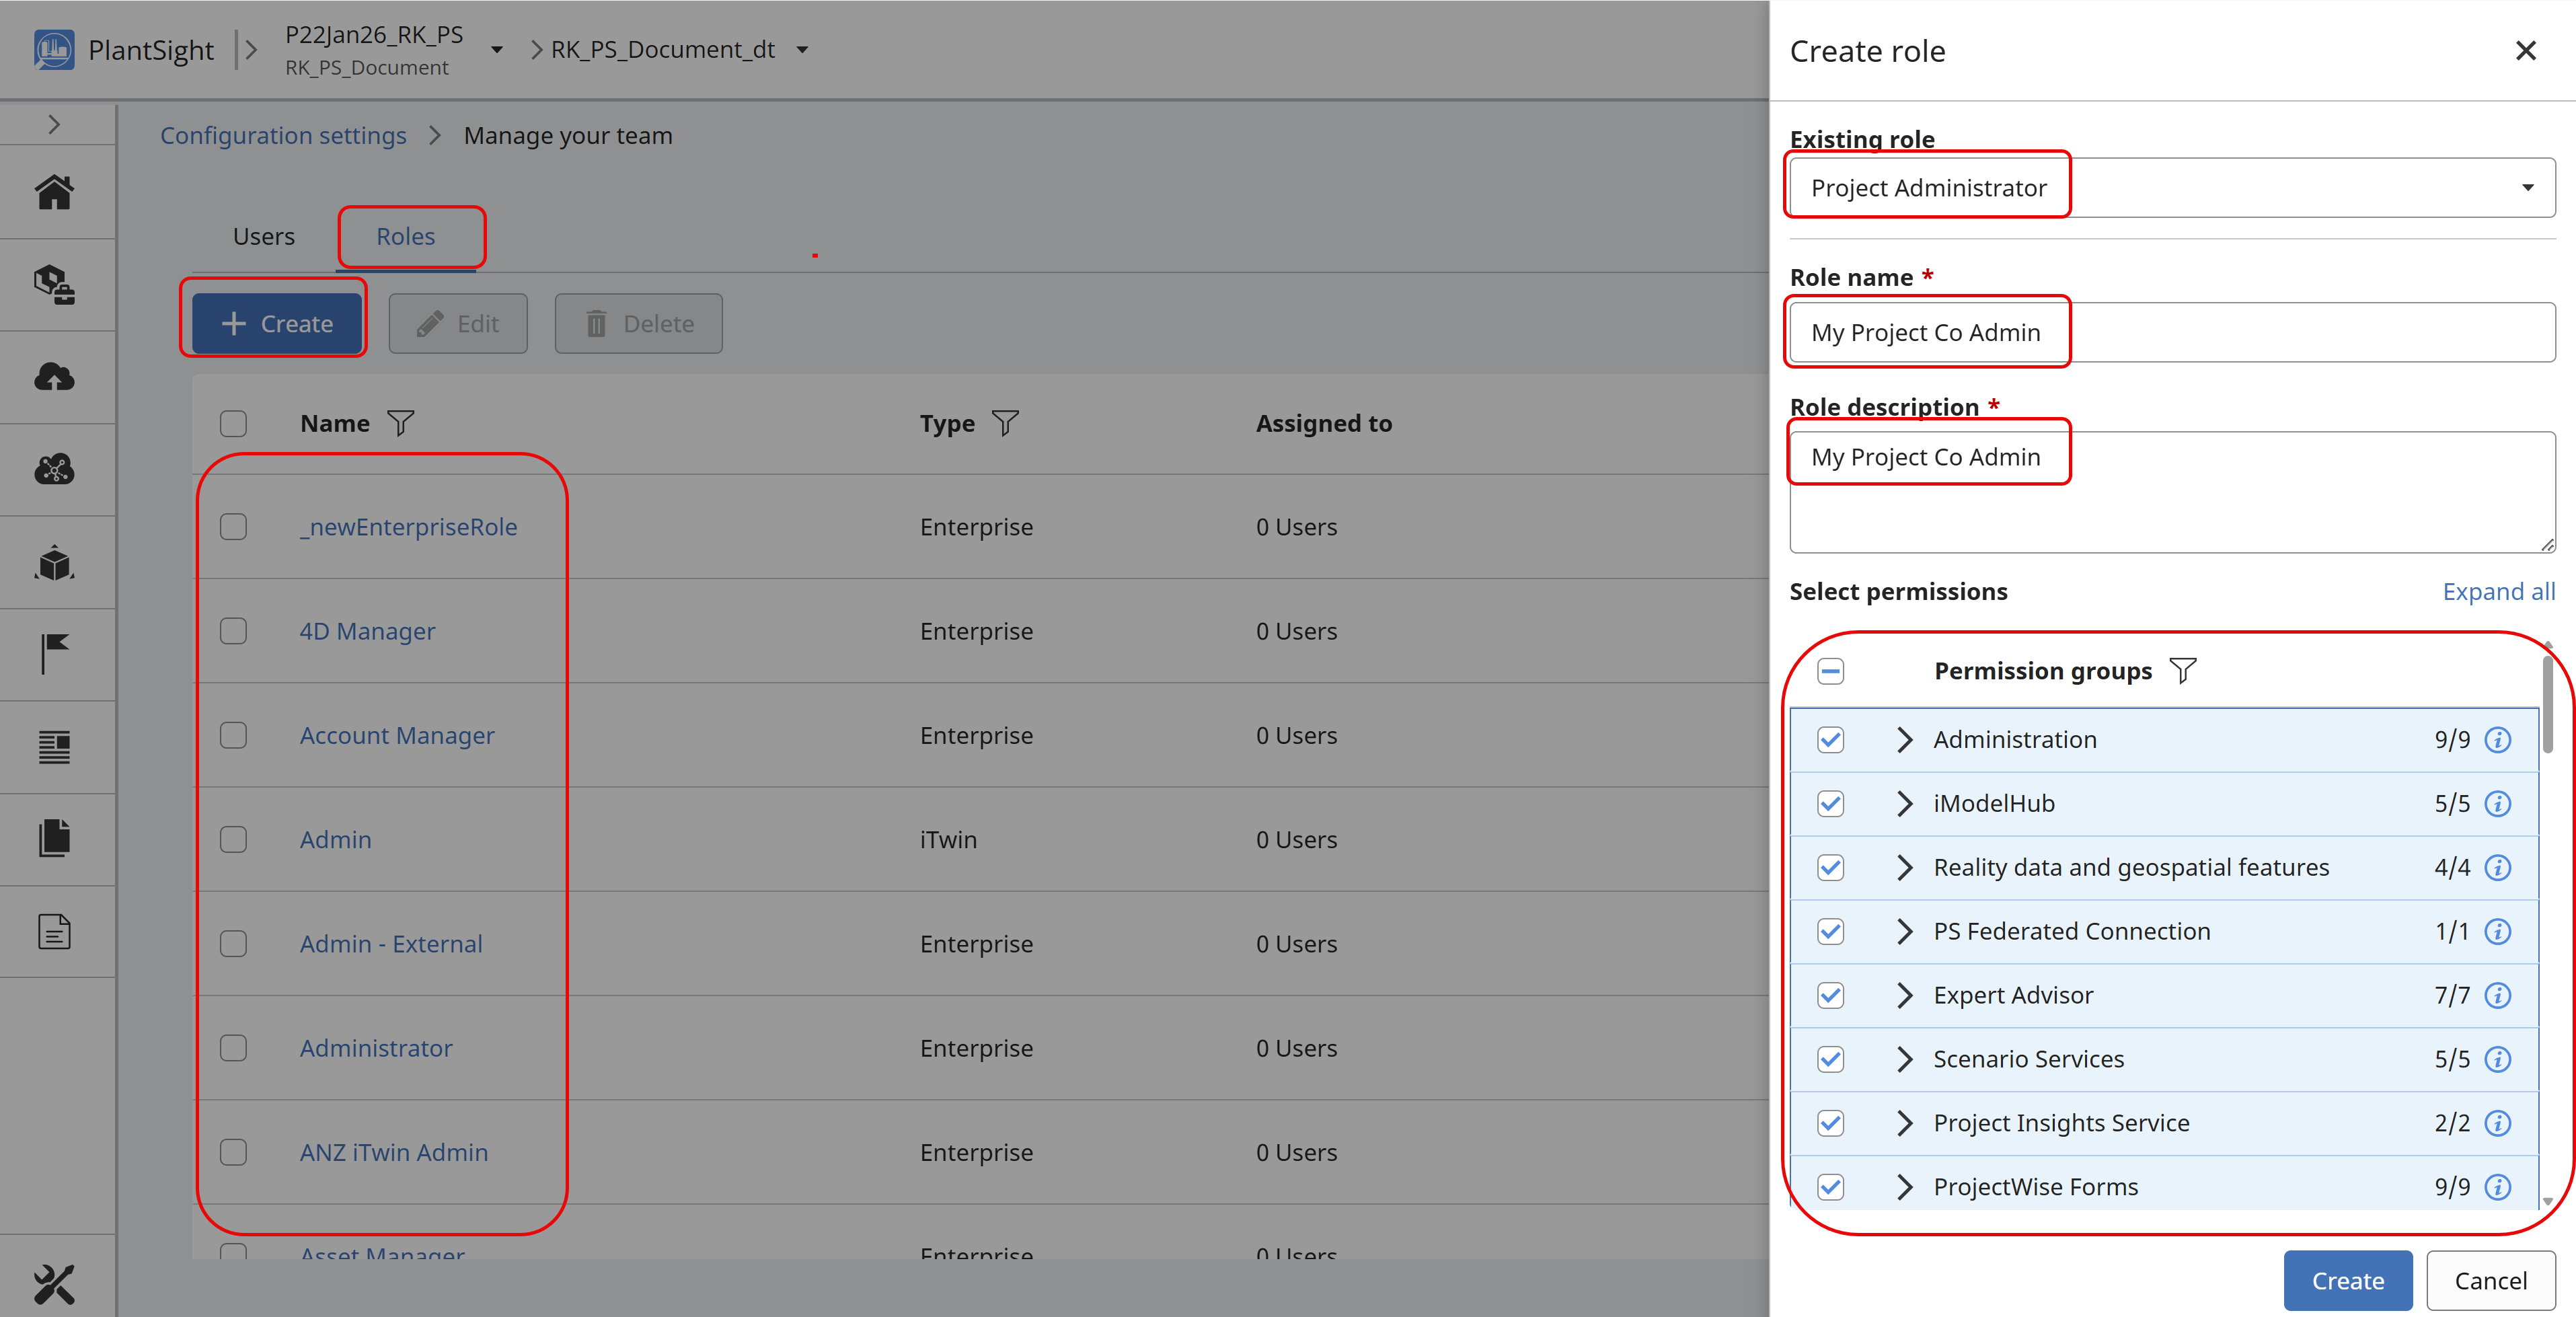The width and height of the screenshot is (2576, 1317).
Task: Click the Name column filter icon
Action: [401, 424]
